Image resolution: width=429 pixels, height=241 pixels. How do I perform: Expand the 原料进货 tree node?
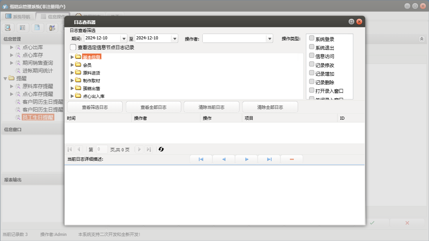pyautogui.click(x=72, y=73)
